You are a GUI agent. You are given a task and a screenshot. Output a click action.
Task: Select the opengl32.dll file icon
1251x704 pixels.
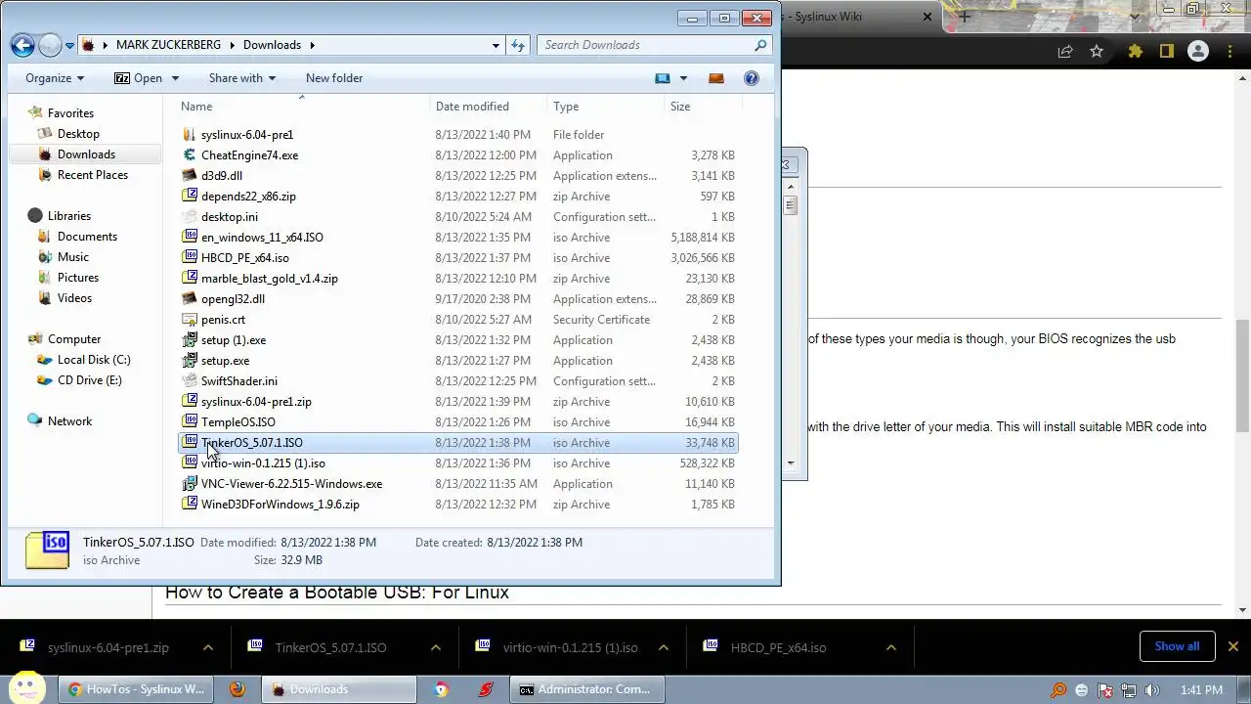(190, 299)
